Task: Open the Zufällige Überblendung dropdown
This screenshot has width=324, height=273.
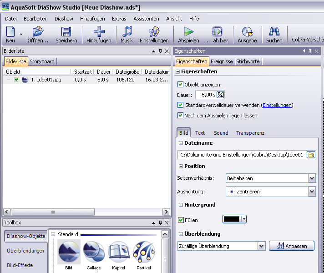Action: point(261,246)
